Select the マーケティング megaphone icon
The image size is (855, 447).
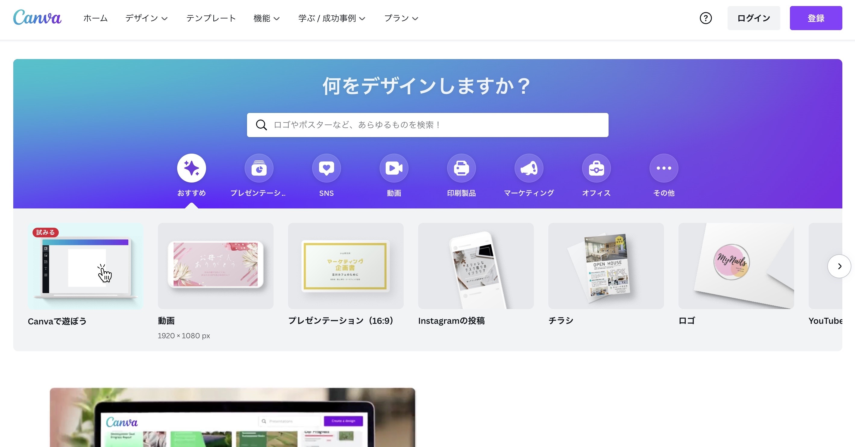529,168
